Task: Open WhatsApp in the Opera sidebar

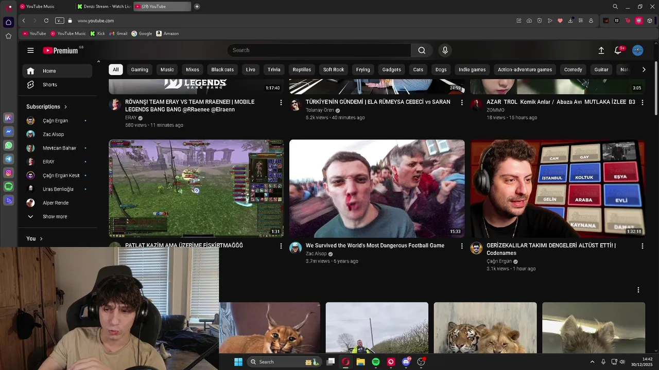Action: [x=8, y=145]
